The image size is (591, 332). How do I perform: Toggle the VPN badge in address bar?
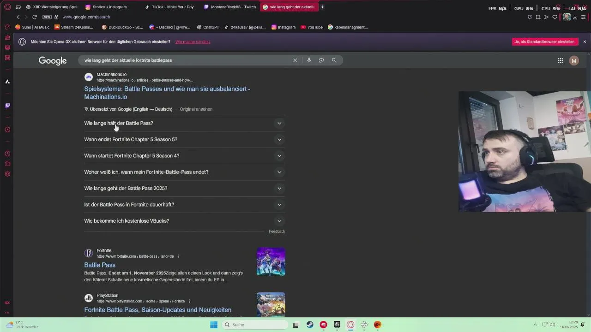tap(47, 17)
